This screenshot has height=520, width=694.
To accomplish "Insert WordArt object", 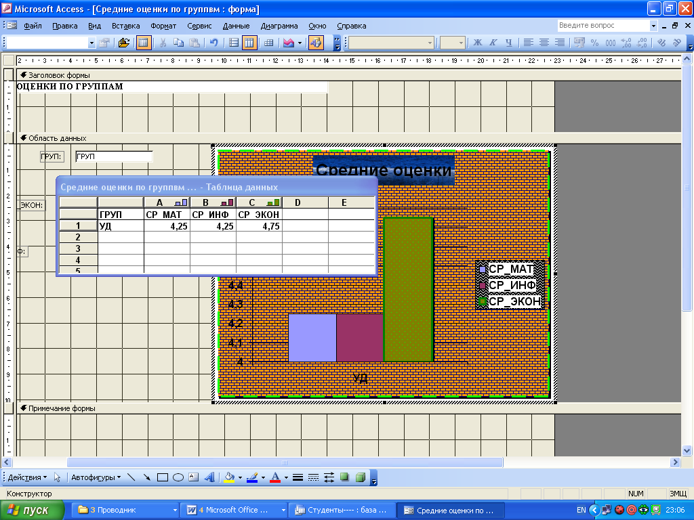I will pos(209,477).
